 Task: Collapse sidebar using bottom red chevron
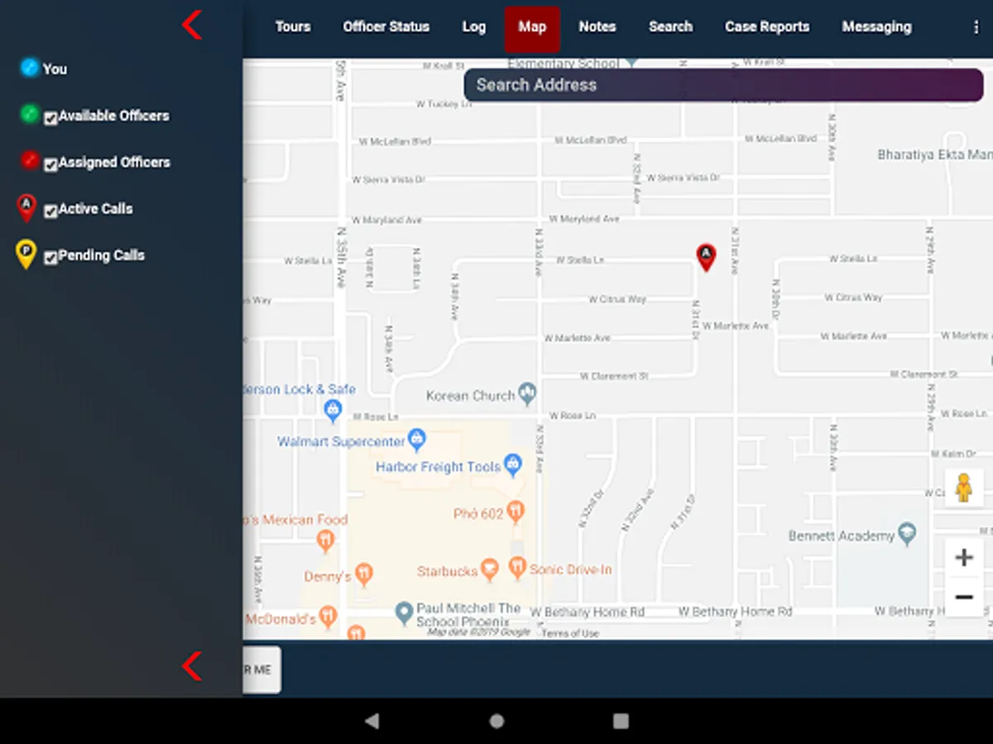coord(192,666)
